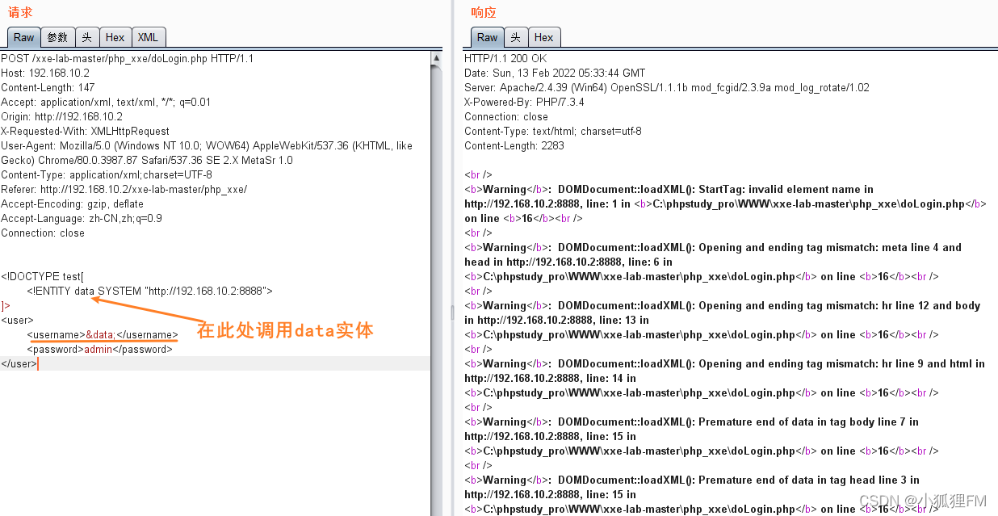Click the Date: Sun, 13 Feb 2022 header

(x=555, y=73)
